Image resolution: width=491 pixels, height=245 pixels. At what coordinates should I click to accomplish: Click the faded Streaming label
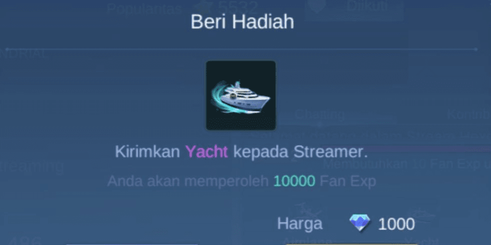[32, 167]
